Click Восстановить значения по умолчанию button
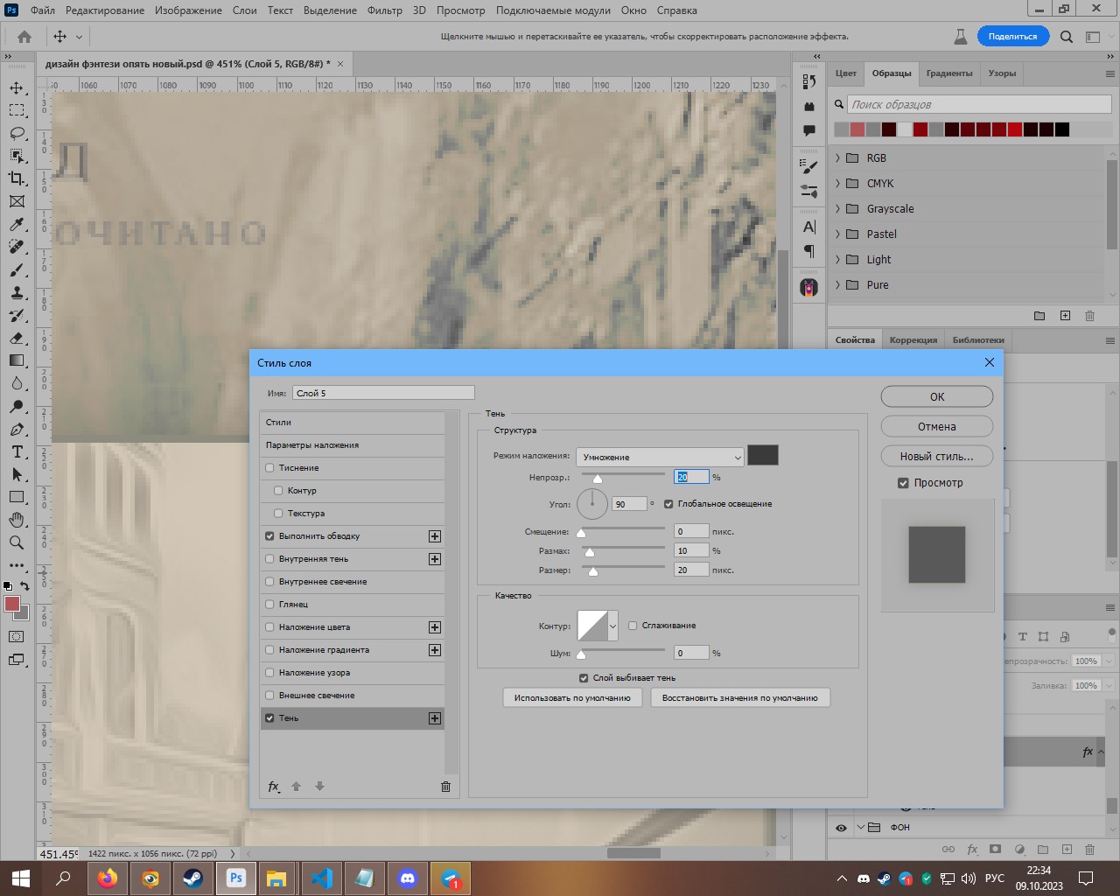The width and height of the screenshot is (1120, 896). point(739,698)
